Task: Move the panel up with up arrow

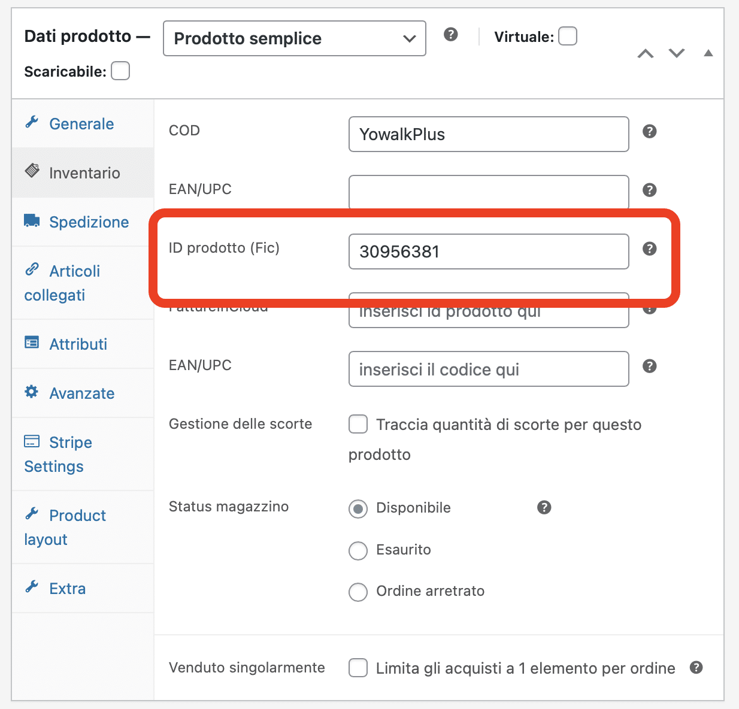Action: pyautogui.click(x=646, y=54)
